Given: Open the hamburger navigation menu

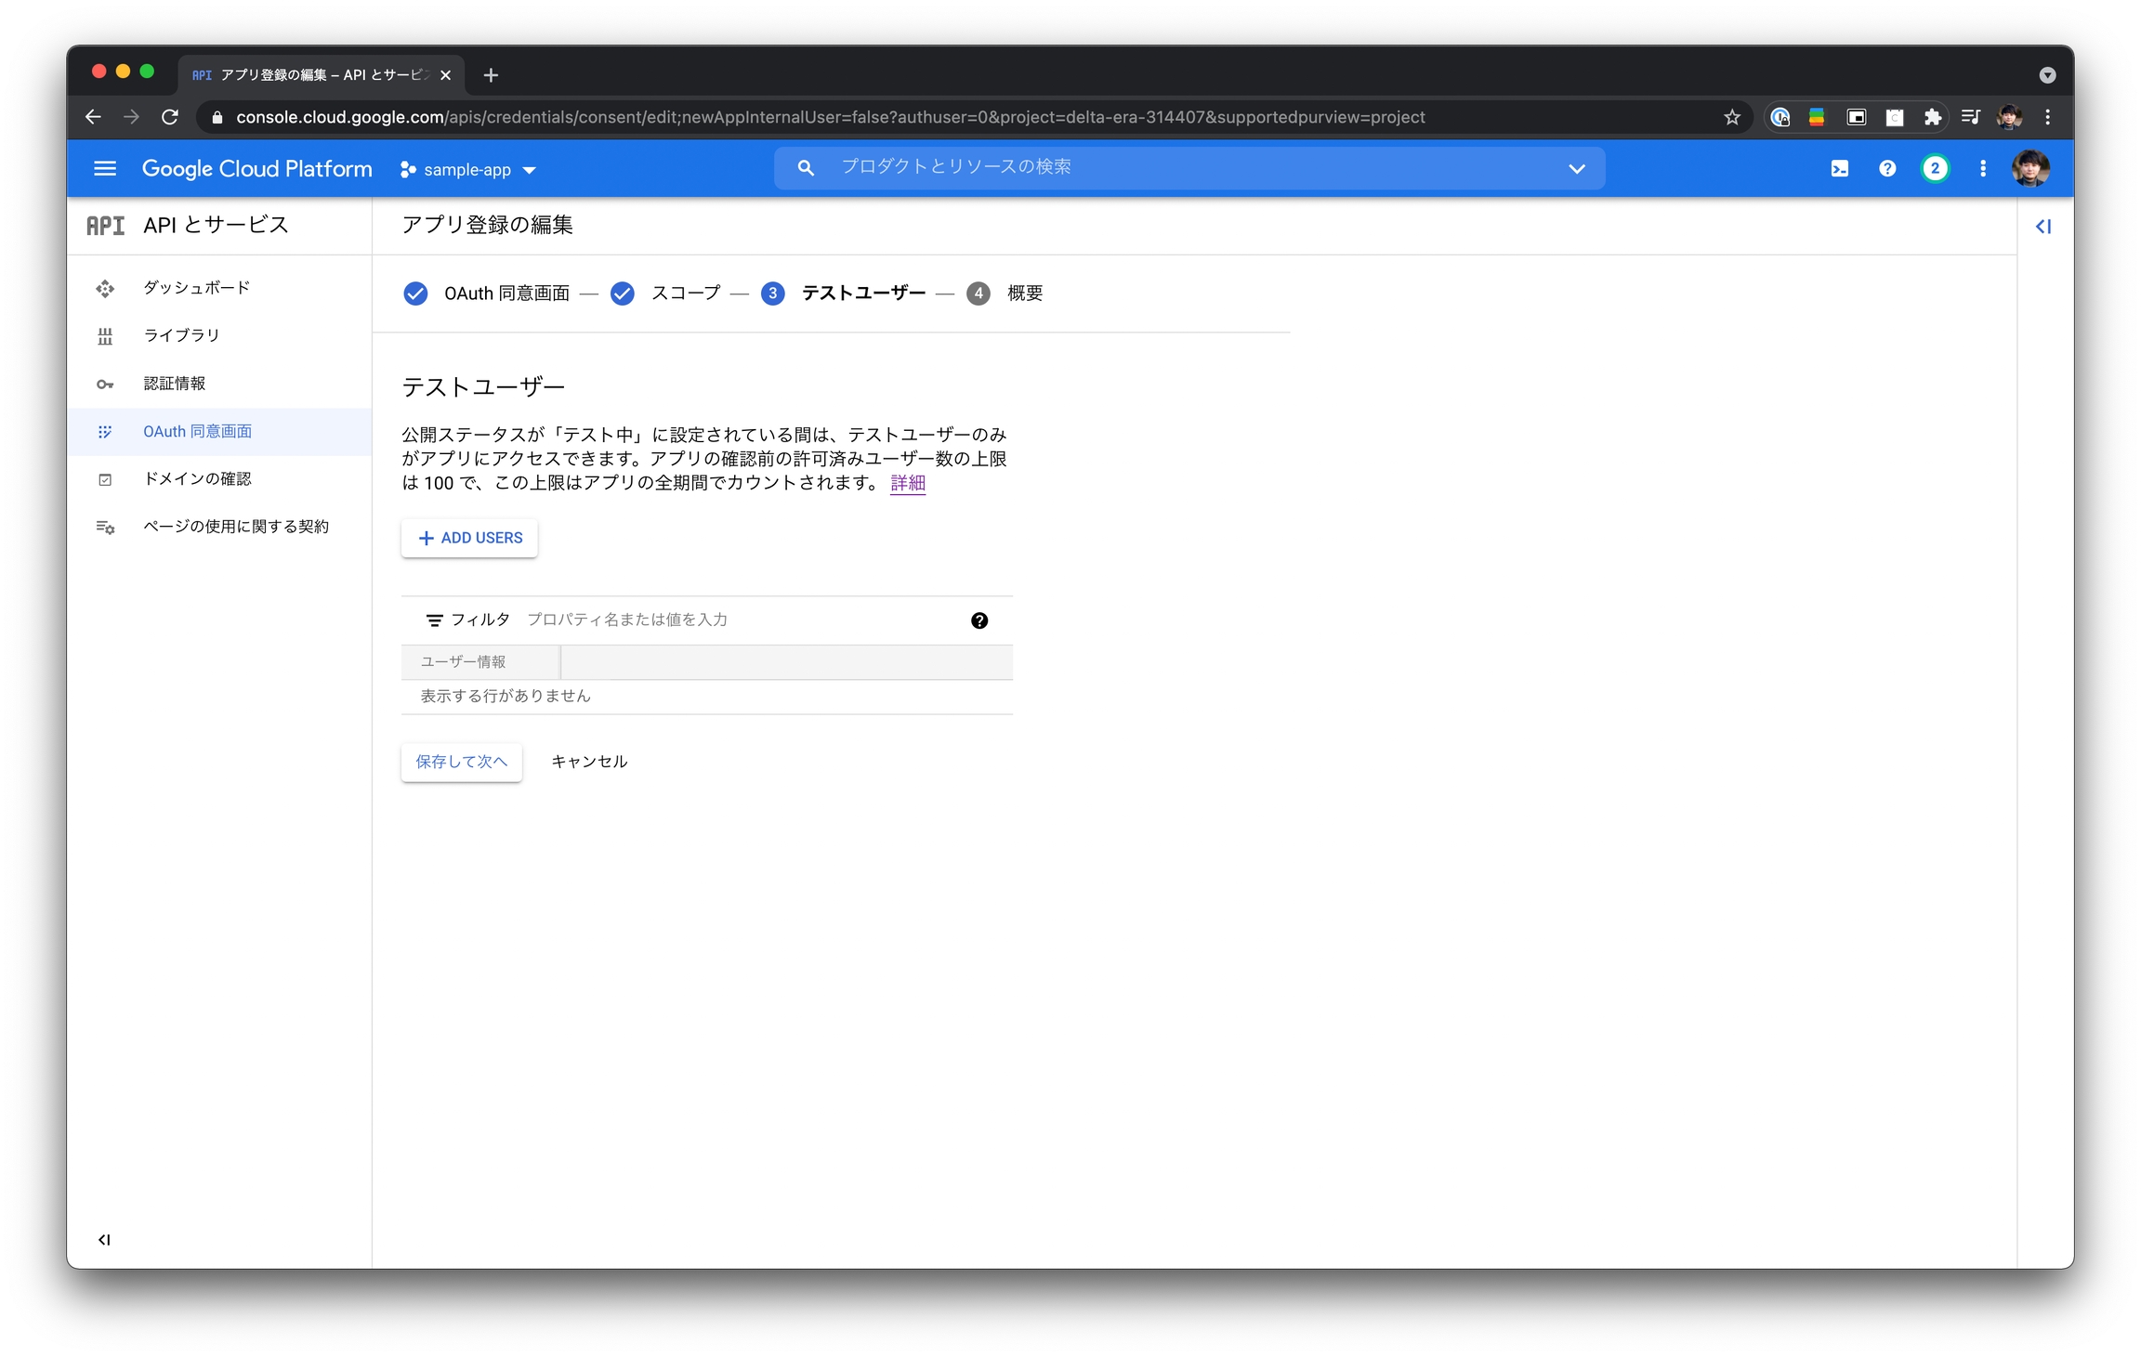Looking at the screenshot, I should click(x=105, y=169).
